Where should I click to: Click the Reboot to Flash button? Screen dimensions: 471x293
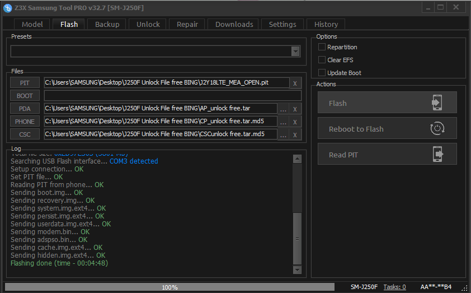point(387,128)
